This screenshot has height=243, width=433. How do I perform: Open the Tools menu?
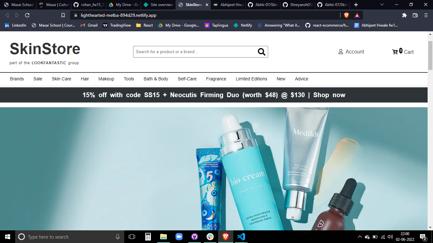coord(129,79)
